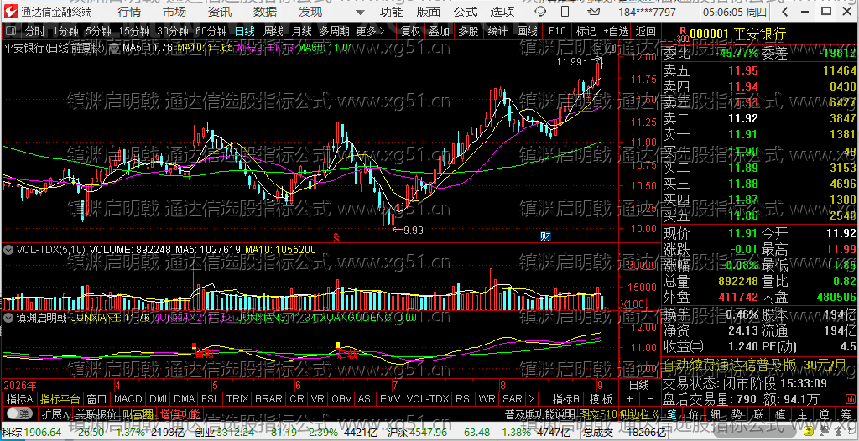
Task: Open the 功能 menu
Action: coord(391,12)
